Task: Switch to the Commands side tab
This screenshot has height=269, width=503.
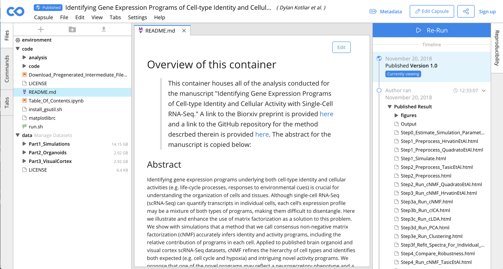Action: 7,69
